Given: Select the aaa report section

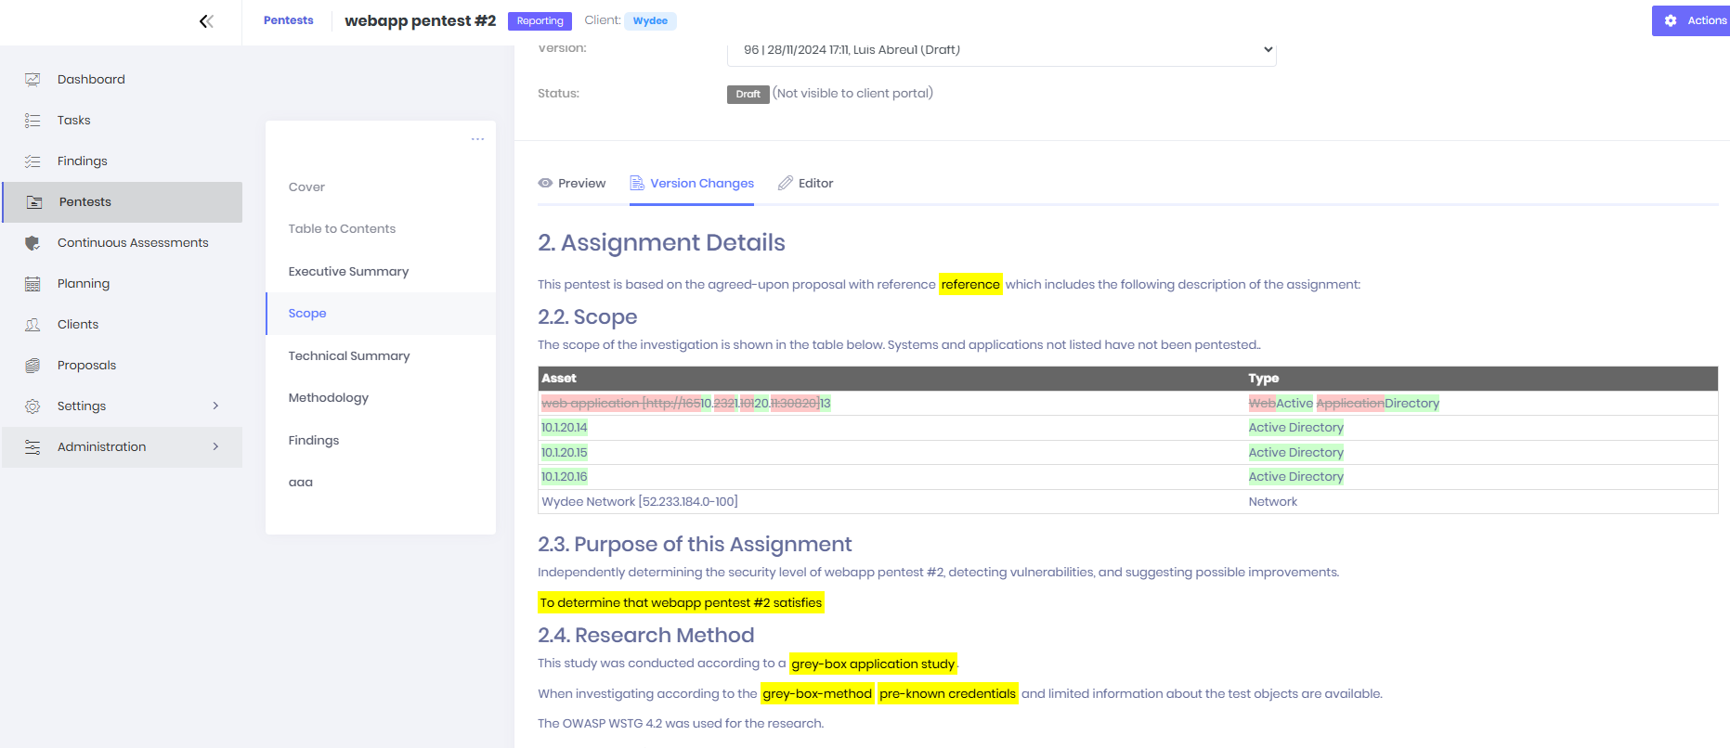Looking at the screenshot, I should (x=300, y=483).
